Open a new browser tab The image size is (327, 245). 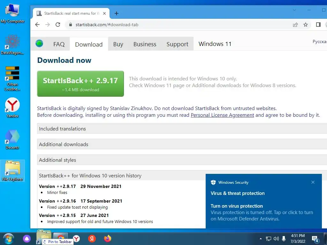(x=117, y=13)
